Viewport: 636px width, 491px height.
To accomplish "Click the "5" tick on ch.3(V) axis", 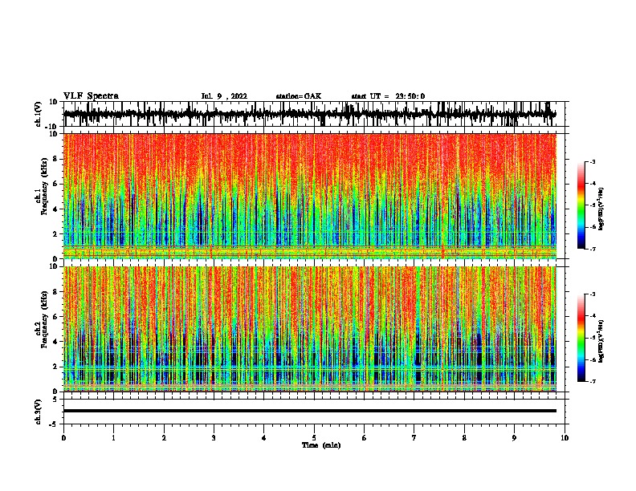I will click(x=55, y=400).
